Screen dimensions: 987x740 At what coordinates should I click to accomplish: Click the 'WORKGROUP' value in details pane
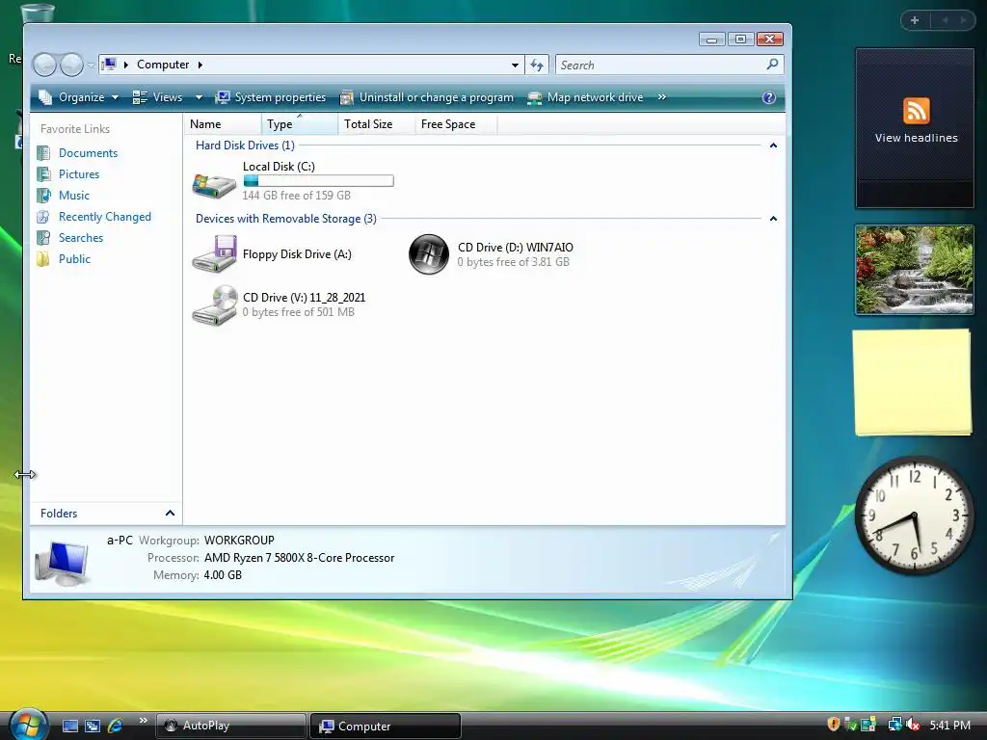(239, 541)
